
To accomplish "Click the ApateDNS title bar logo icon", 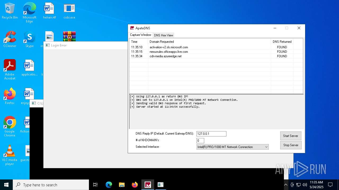I will pyautogui.click(x=132, y=28).
